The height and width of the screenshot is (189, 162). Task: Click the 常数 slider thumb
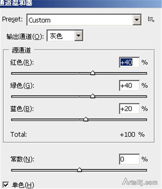79,170
